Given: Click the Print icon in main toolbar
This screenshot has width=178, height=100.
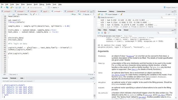Looking at the screenshot, I should point(24,7).
